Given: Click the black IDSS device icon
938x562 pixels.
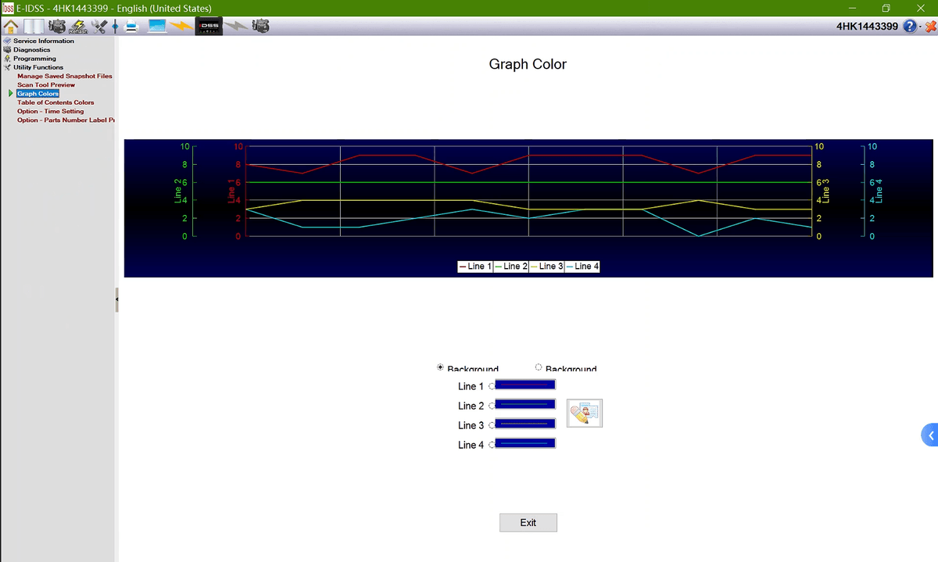Looking at the screenshot, I should pyautogui.click(x=209, y=27).
